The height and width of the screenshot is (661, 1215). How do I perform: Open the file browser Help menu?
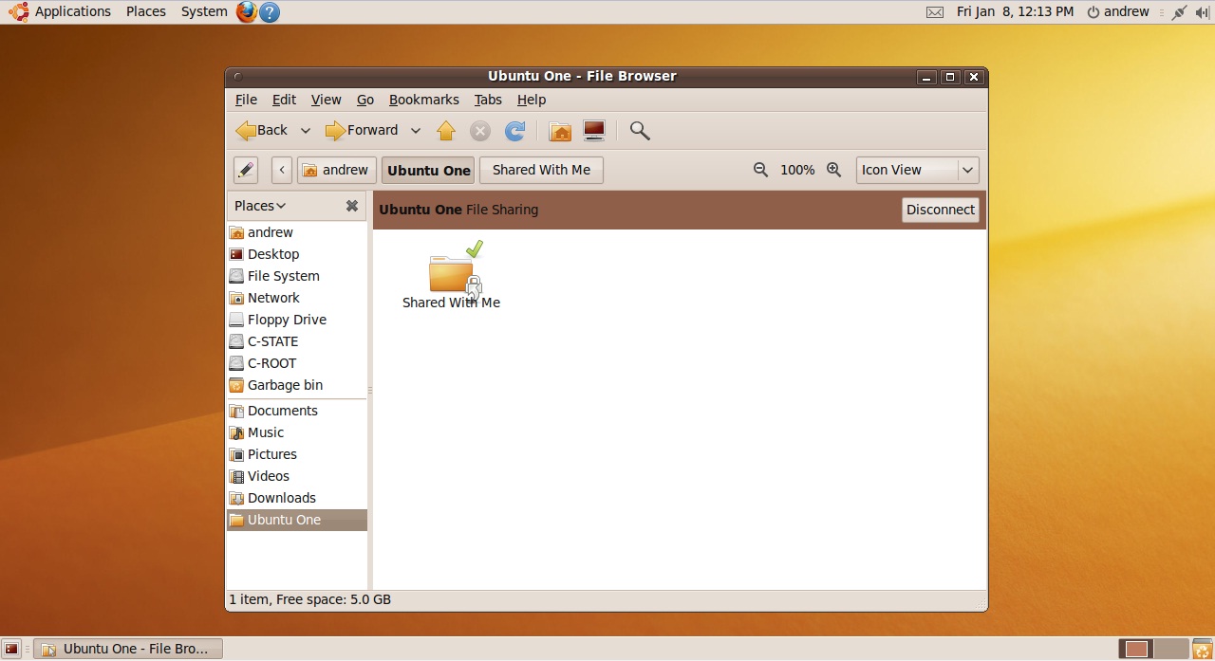click(x=532, y=100)
